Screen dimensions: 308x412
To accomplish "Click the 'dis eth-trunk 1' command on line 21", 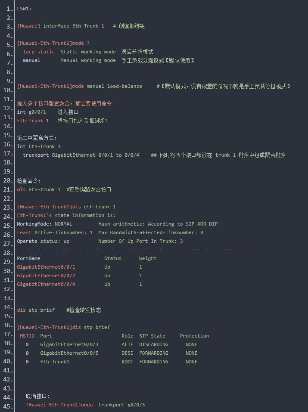I will [x=36, y=189].
